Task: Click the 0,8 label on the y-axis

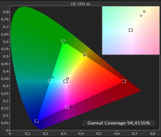Action: click(6, 12)
